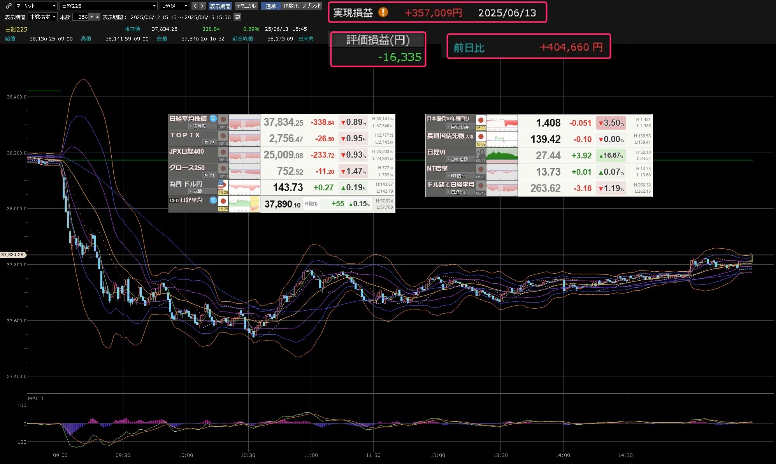The image size is (776, 464).
Task: Click the ドル円 rate 143.73
Action: click(288, 188)
